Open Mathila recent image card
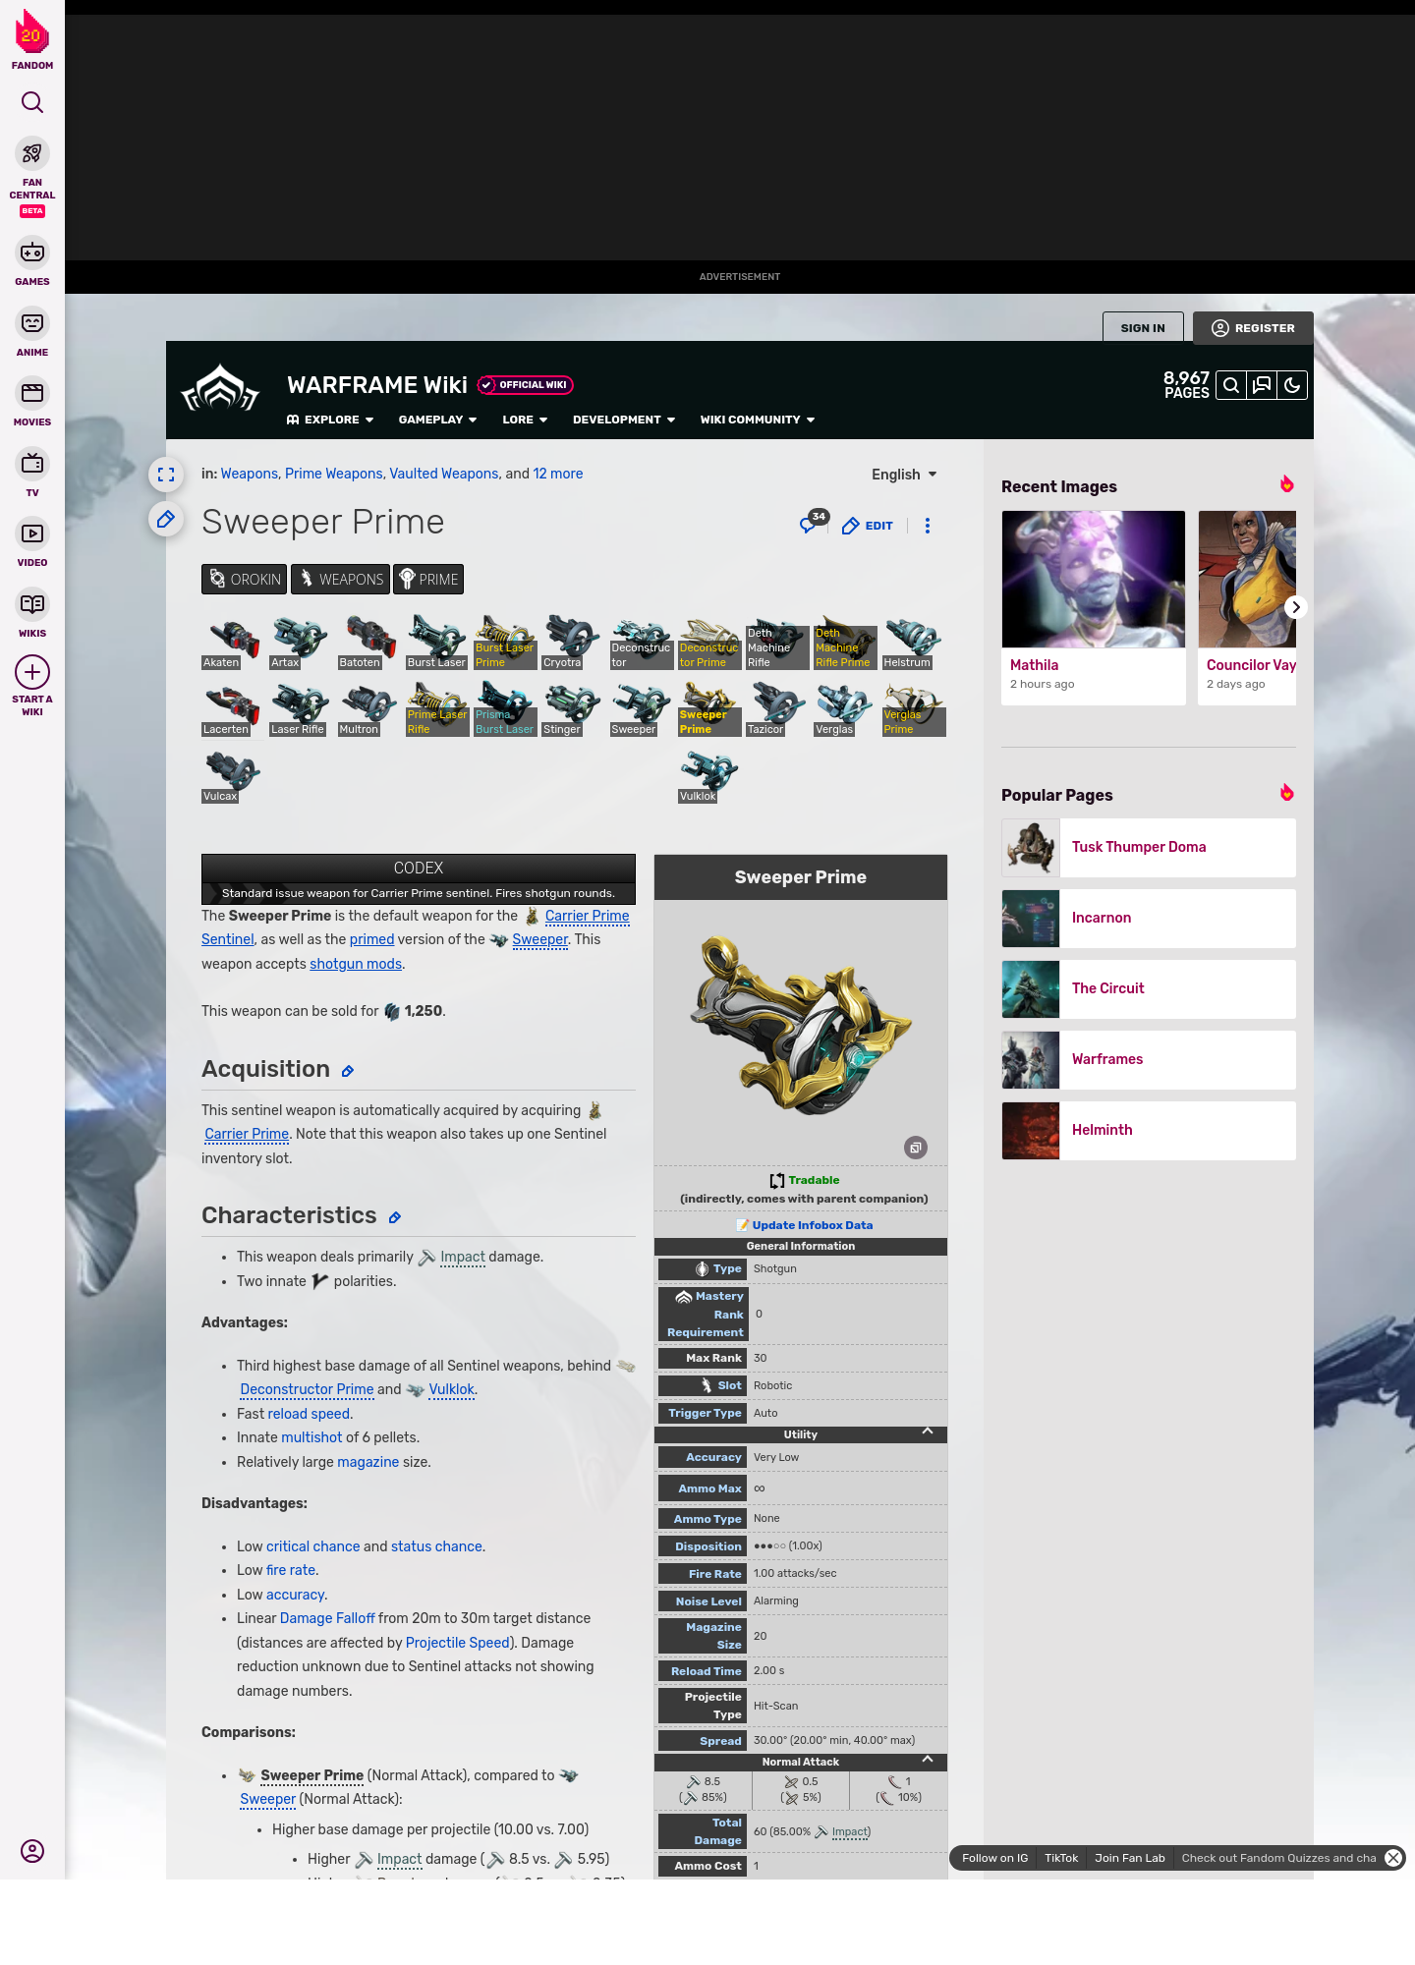Viewport: 1415px width, 1965px height. tap(1094, 607)
